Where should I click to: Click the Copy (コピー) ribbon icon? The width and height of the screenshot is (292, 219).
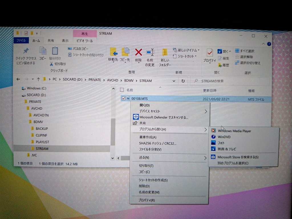[x=43, y=51]
